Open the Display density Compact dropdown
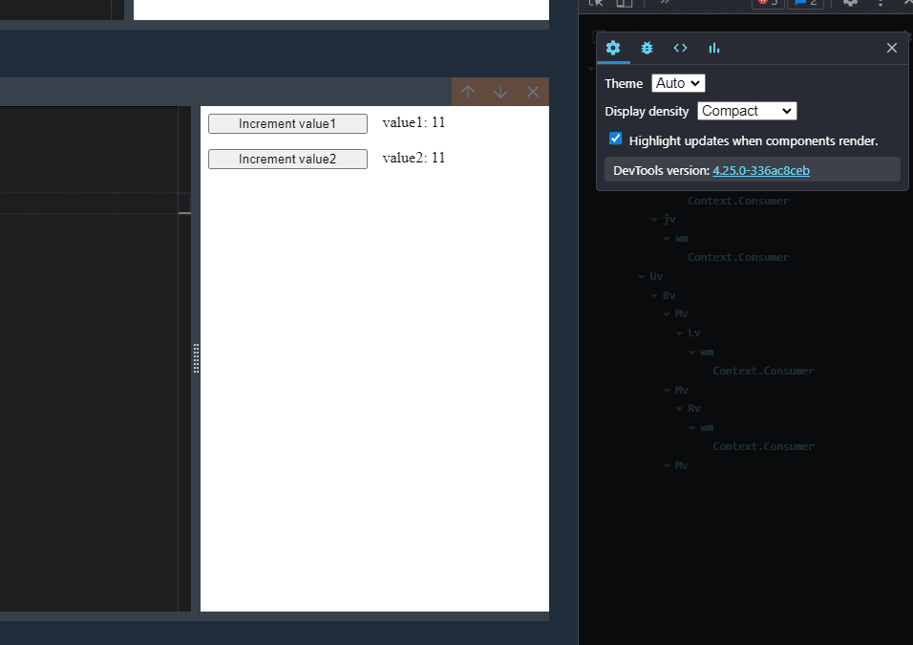The width and height of the screenshot is (913, 645). click(747, 111)
